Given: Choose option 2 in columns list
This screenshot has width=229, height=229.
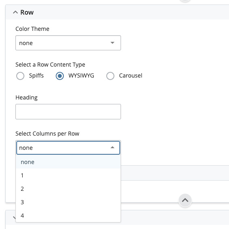Looking at the screenshot, I should 68,189.
